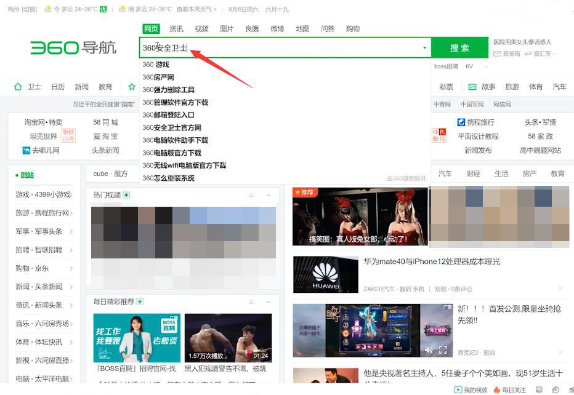The height and width of the screenshot is (395, 574).
Task: Choose suggestion 360怎么重装系统
Action: pyautogui.click(x=168, y=178)
